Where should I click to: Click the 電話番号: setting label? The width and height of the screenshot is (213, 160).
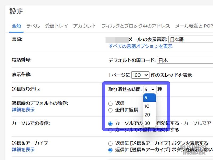pyautogui.click(x=22, y=60)
